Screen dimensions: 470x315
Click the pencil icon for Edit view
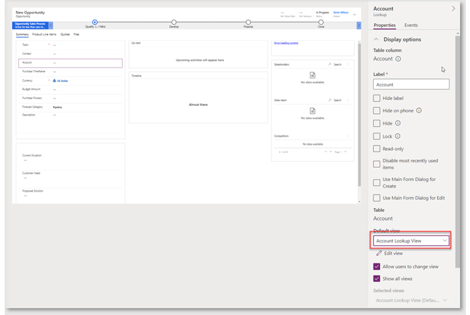coord(379,253)
